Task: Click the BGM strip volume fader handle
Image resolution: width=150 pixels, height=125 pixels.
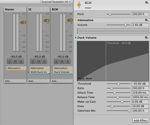Action: click(x=70, y=20)
